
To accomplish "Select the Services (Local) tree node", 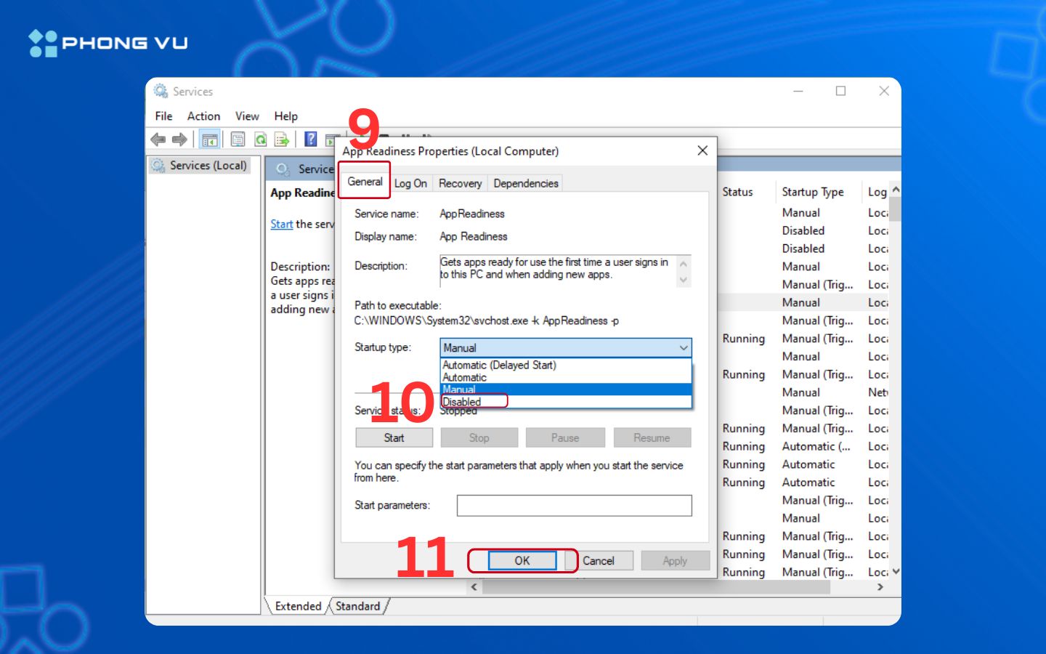I will [x=208, y=166].
